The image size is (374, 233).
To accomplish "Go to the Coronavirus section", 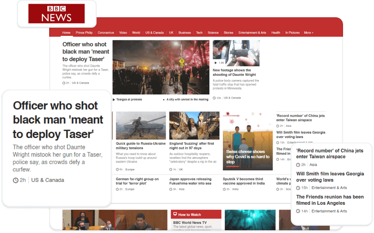I will click(x=106, y=33).
